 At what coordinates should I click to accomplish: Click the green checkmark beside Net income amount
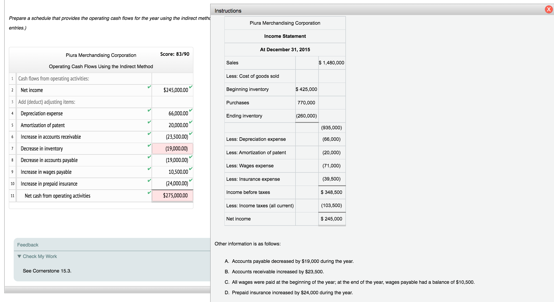[190, 87]
